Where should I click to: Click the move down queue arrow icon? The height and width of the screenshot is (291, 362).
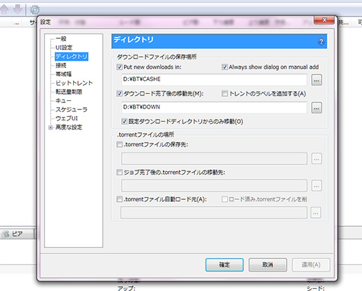(17, 9)
